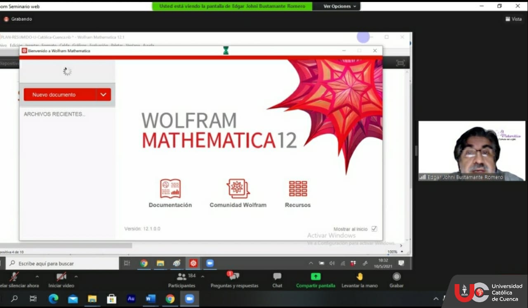Open the Comunidad Wolfram icon
The width and height of the screenshot is (528, 308).
pyautogui.click(x=238, y=189)
